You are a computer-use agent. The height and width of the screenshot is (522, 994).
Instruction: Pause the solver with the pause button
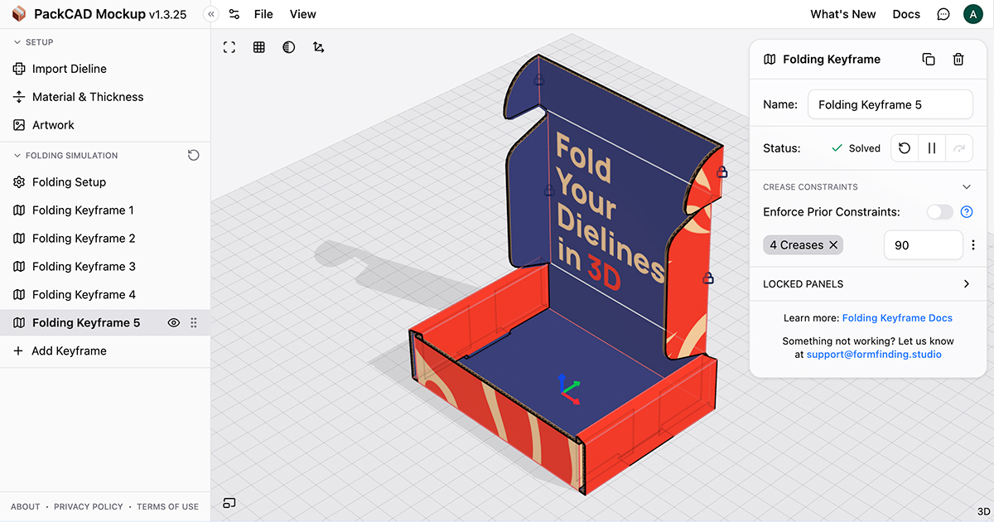pos(932,148)
